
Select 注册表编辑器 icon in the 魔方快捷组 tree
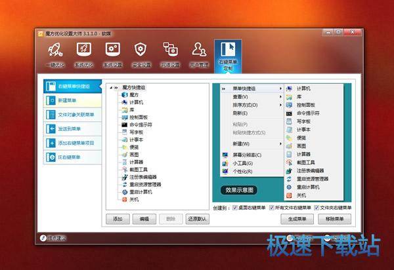point(125,177)
